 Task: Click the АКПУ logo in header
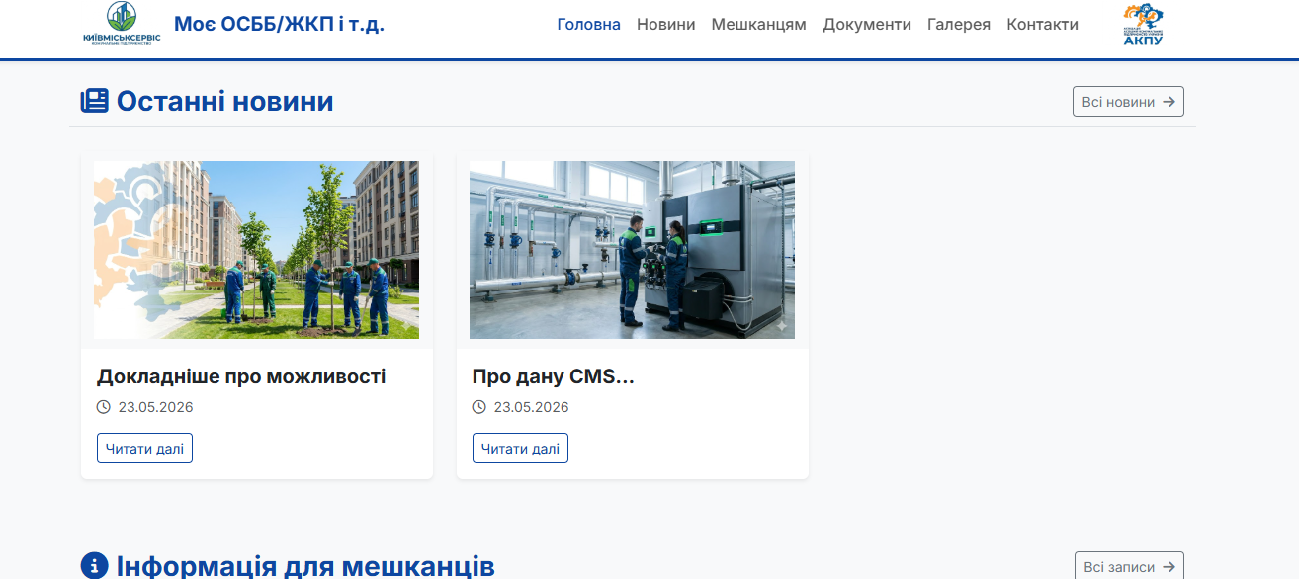point(1143,25)
